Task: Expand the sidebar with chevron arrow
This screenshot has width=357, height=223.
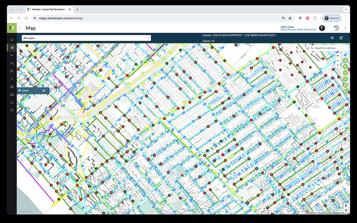Action: 20,28
